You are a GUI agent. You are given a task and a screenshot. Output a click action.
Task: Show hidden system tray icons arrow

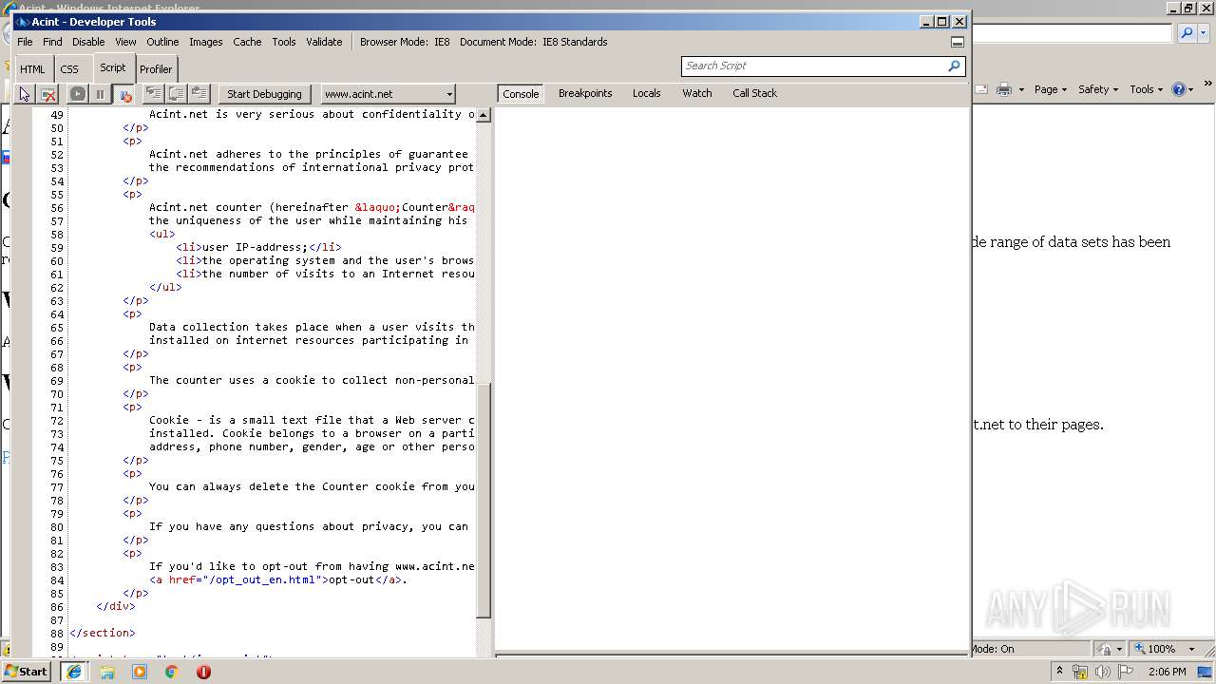(1059, 672)
